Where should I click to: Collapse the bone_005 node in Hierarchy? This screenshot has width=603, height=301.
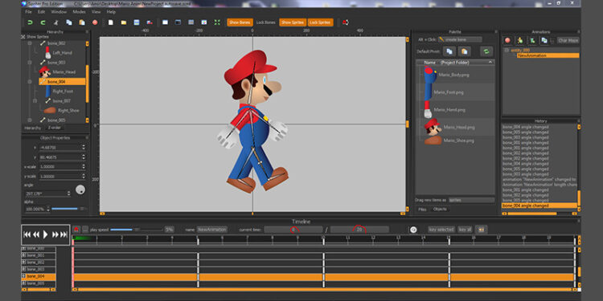pyautogui.click(x=30, y=120)
